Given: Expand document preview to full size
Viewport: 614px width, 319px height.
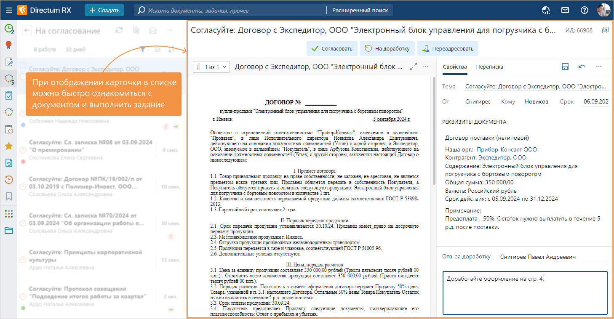Looking at the screenshot, I should tap(413, 66).
